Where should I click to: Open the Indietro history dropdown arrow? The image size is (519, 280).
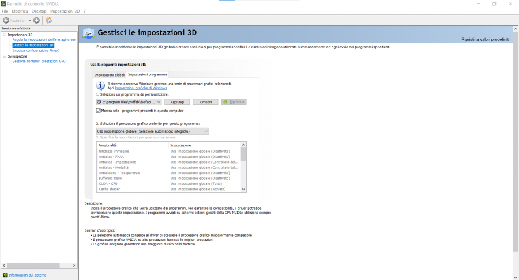point(29,21)
